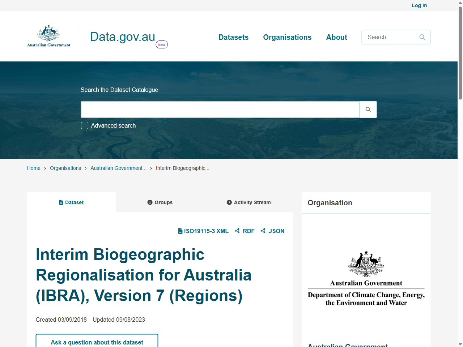Open the Datasets navigation menu item
This screenshot has width=463, height=347.
point(233,37)
